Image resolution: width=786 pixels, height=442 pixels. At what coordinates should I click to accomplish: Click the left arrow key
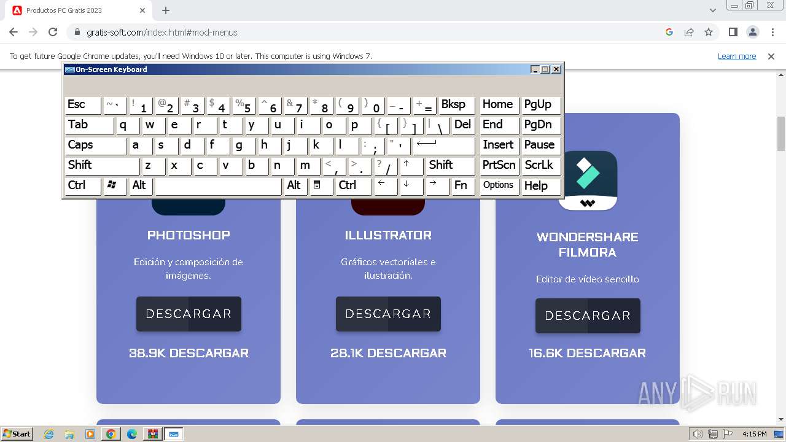[386, 186]
